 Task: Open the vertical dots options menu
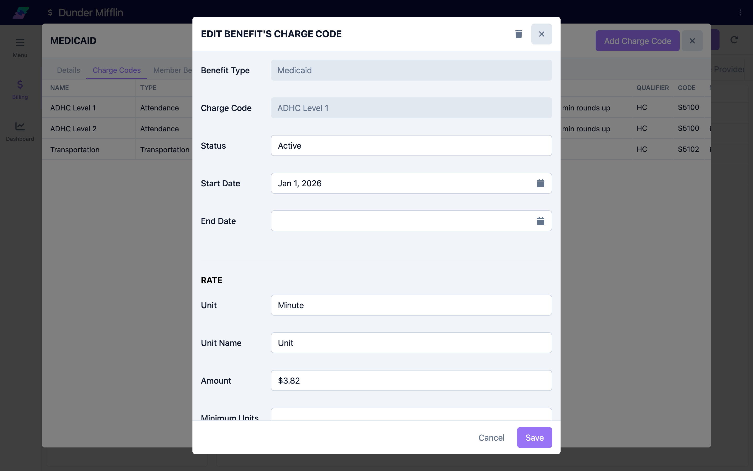740,13
